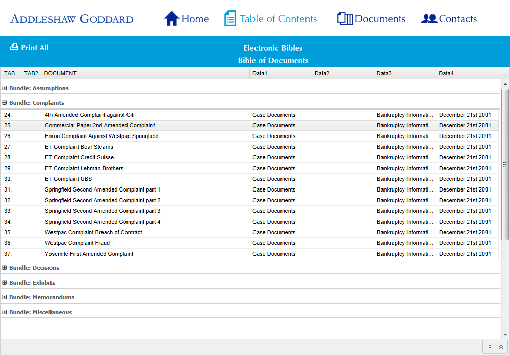
Task: Open ET Complaint Lehman Brothers
Action: 84,168
